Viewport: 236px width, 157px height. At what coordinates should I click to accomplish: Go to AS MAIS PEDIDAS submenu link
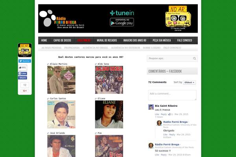point(51,48)
